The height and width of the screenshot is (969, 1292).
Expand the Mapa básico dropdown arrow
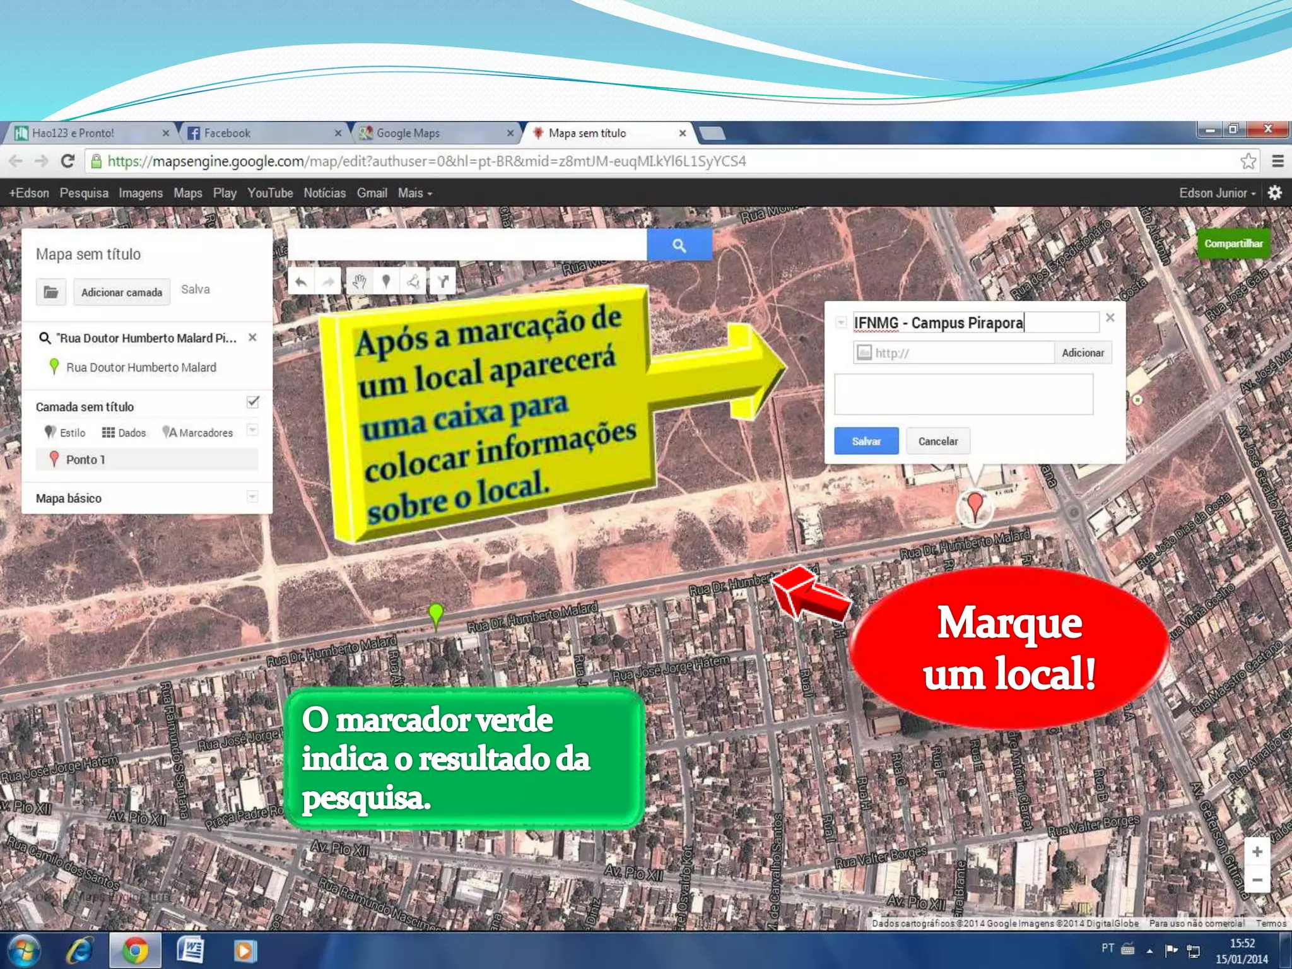click(252, 497)
